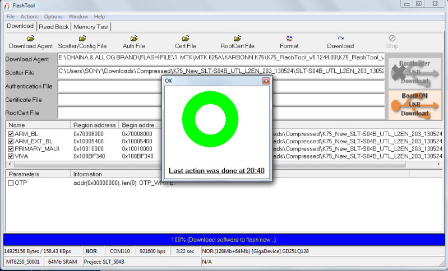
Task: Click the Cert File folder icon
Action: click(186, 38)
